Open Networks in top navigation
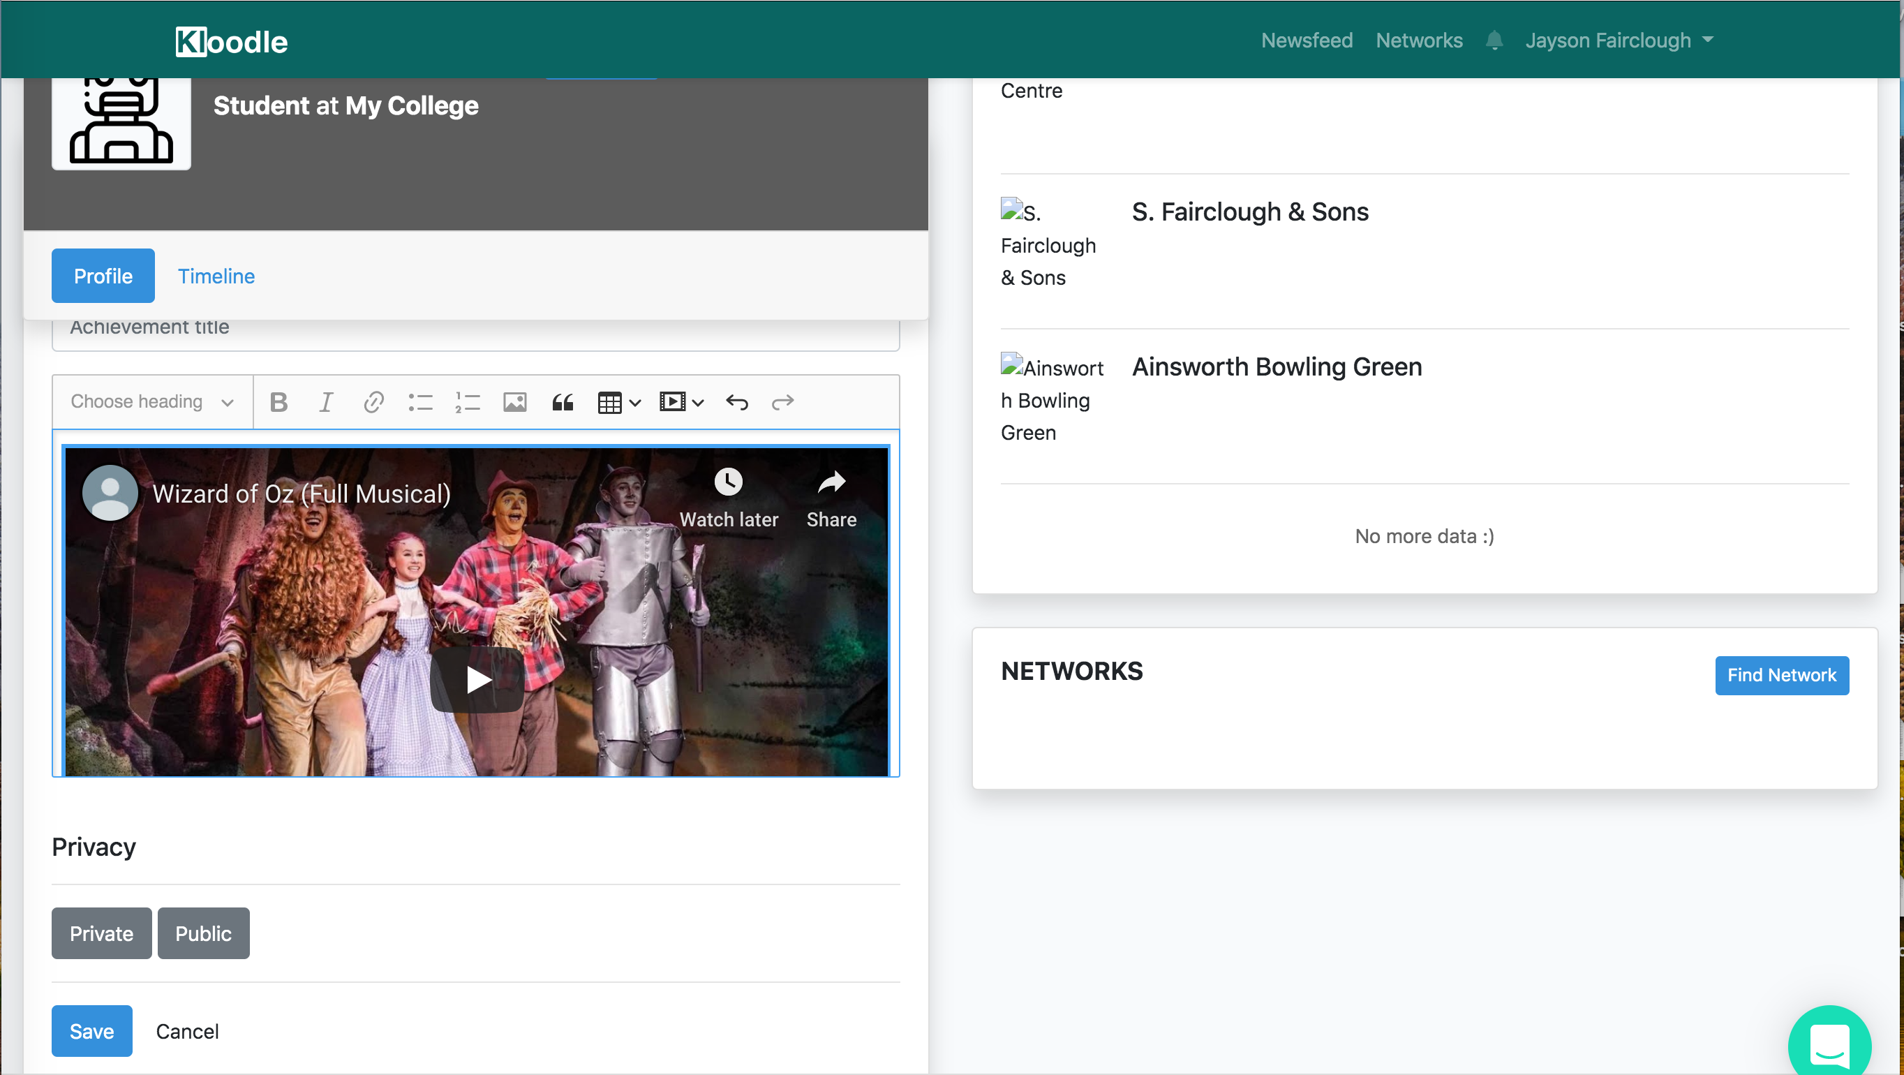 1418,40
